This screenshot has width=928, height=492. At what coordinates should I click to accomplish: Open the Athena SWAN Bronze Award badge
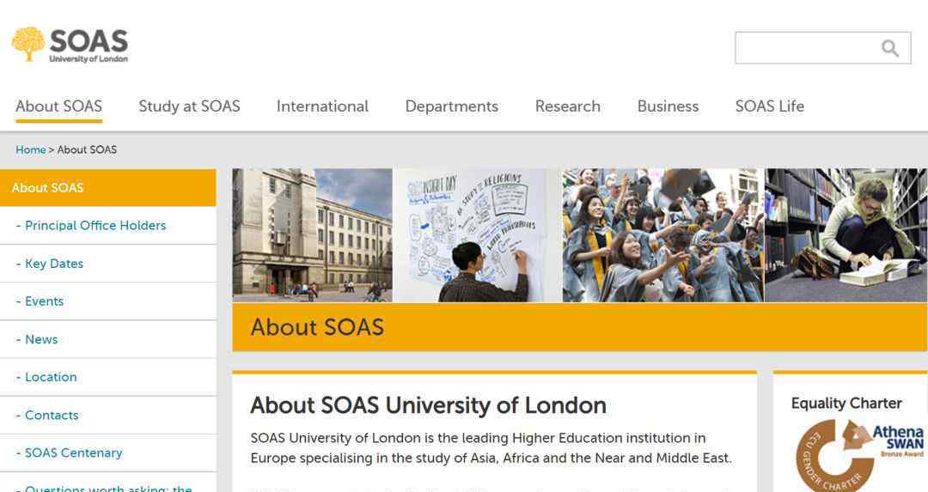click(x=859, y=453)
